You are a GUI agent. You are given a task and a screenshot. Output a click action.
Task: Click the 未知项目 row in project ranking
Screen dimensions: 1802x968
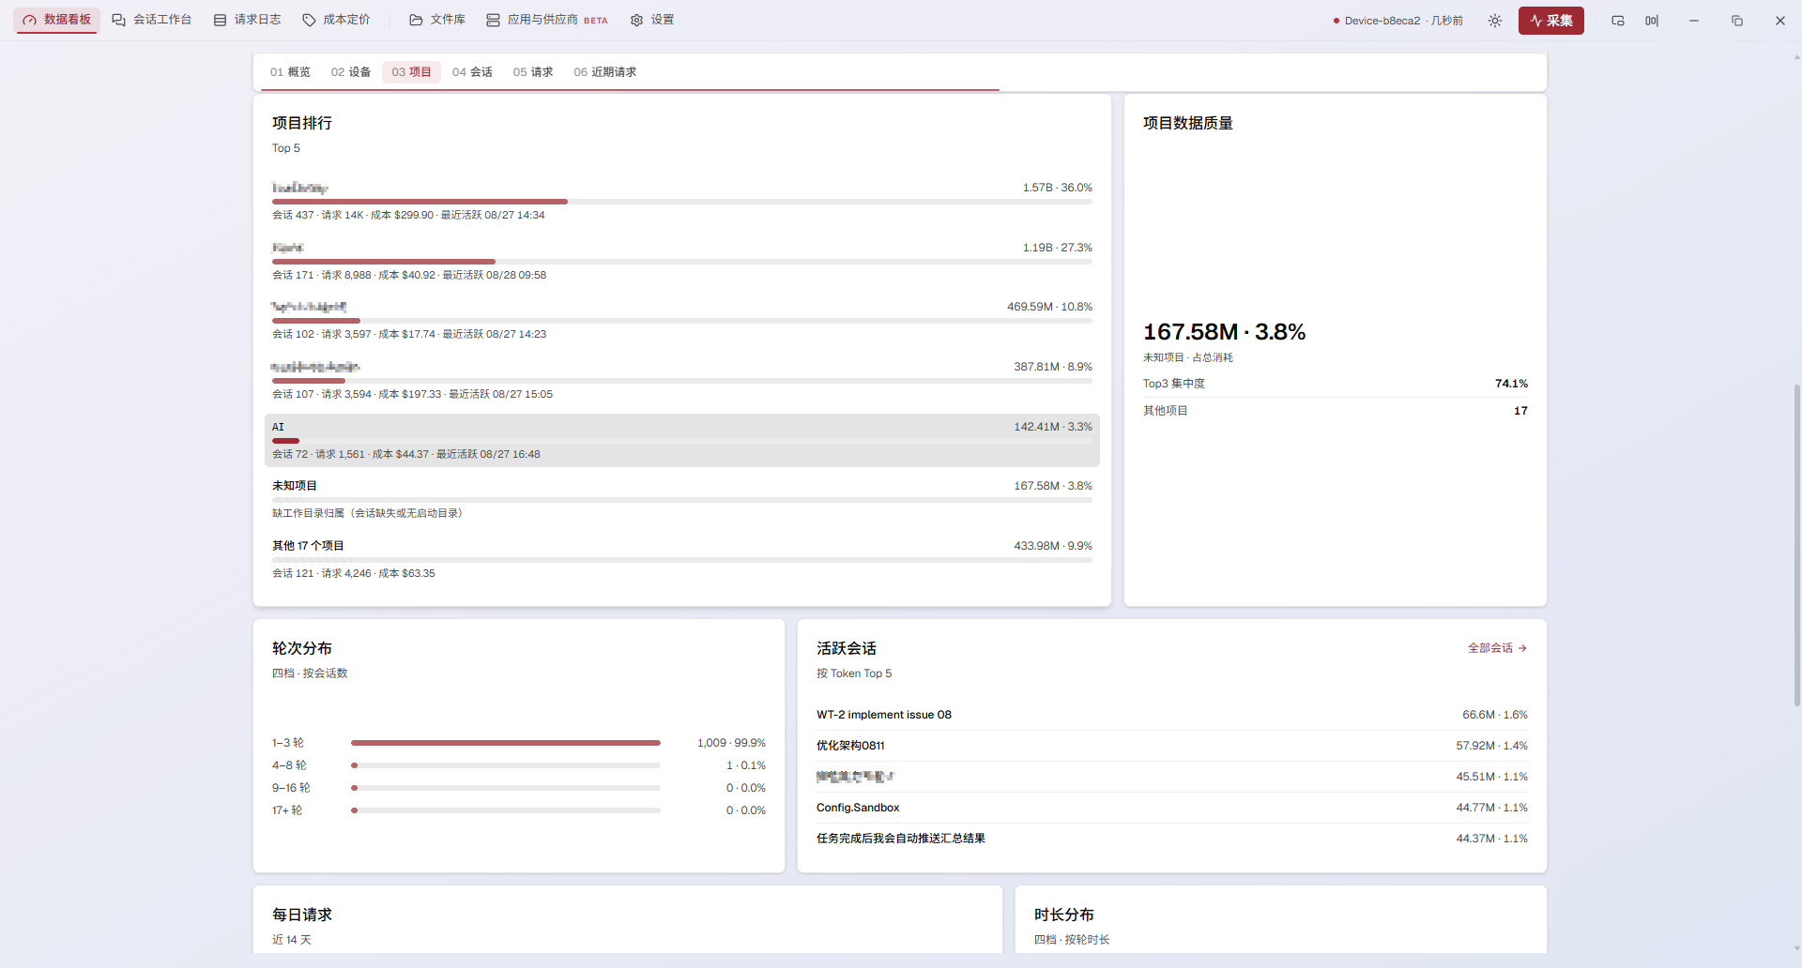(682, 499)
